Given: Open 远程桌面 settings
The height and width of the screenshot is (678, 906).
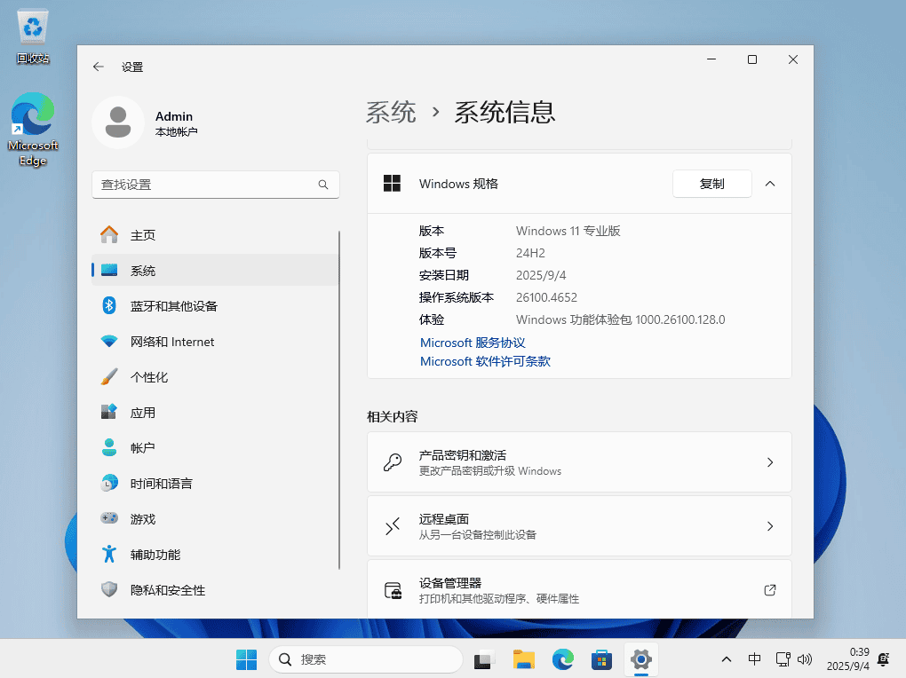Looking at the screenshot, I should tap(579, 526).
